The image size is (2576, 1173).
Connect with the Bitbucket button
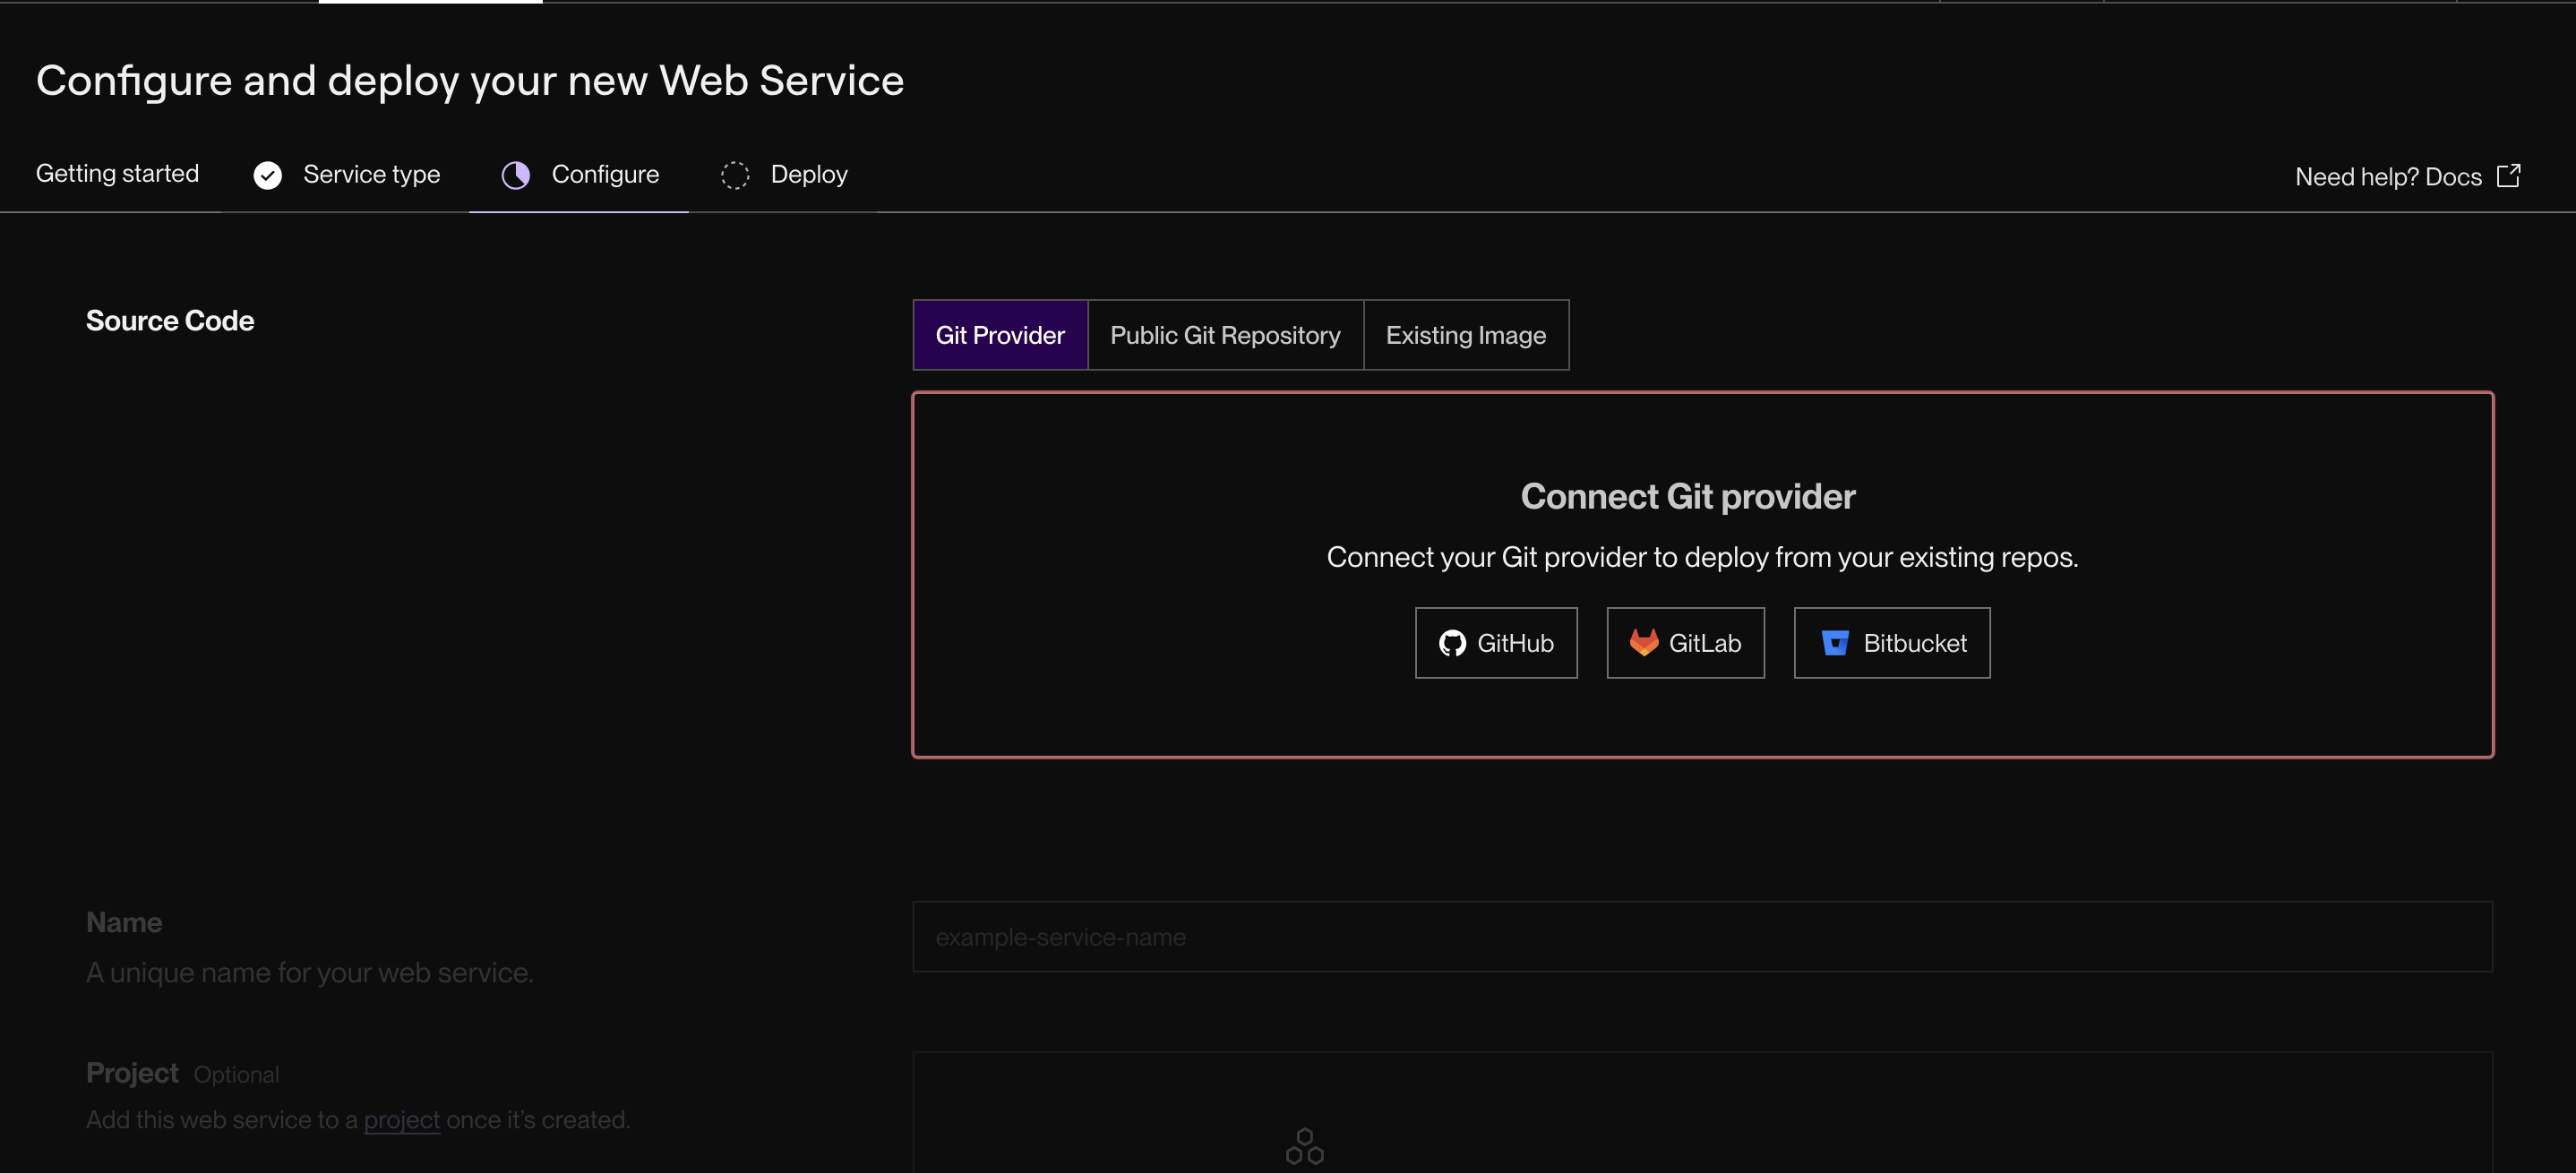1891,643
